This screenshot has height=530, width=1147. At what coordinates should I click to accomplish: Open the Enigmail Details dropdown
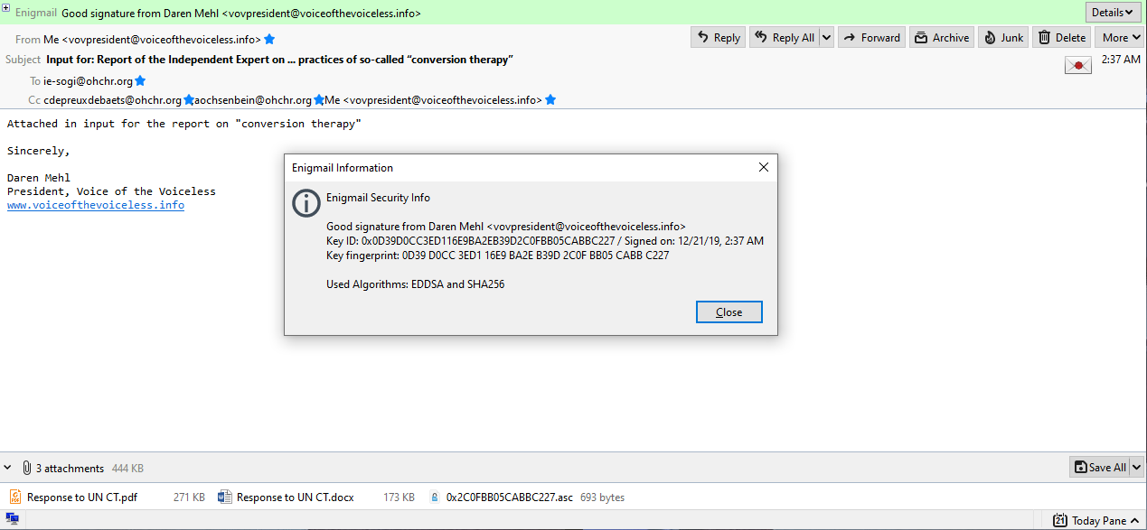pyautogui.click(x=1112, y=13)
